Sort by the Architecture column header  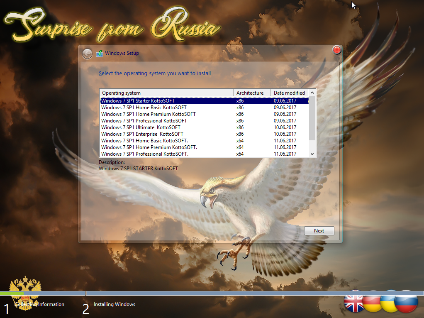[252, 93]
